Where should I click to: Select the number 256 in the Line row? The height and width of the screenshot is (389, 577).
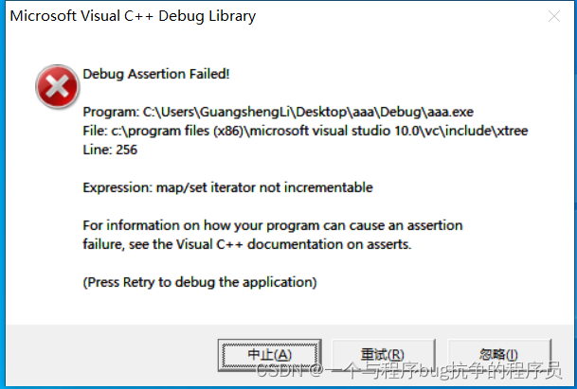pos(127,150)
